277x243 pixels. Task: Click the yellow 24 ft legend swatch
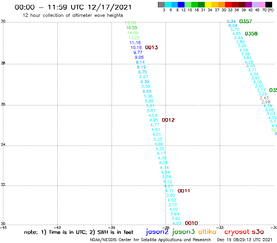(x=208, y=4)
